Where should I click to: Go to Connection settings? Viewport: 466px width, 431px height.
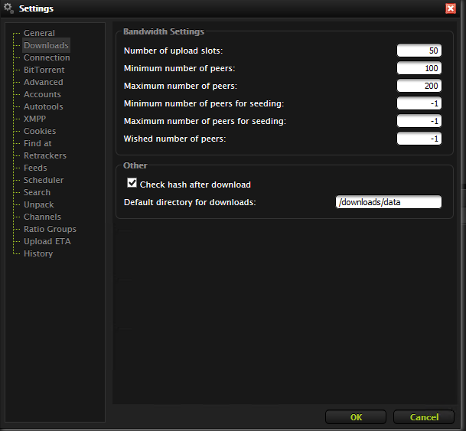pyautogui.click(x=47, y=57)
